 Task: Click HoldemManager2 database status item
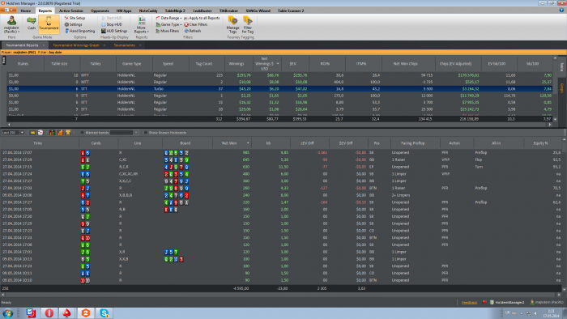click(x=507, y=302)
